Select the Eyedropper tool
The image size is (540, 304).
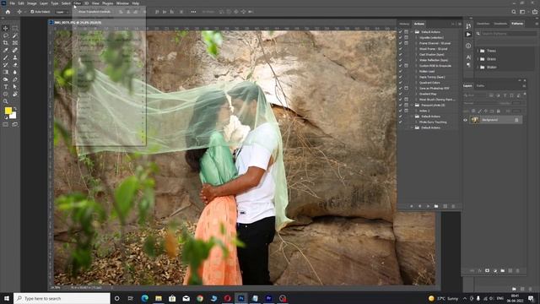[6, 51]
